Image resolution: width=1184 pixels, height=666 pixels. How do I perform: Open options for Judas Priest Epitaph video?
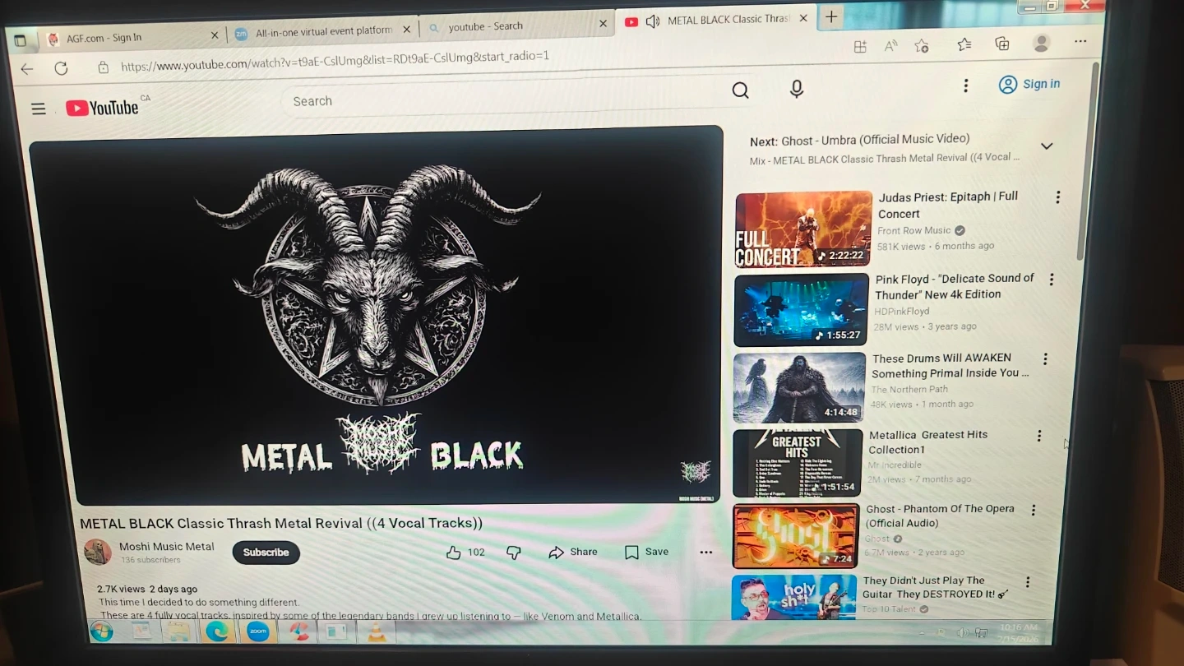point(1057,197)
